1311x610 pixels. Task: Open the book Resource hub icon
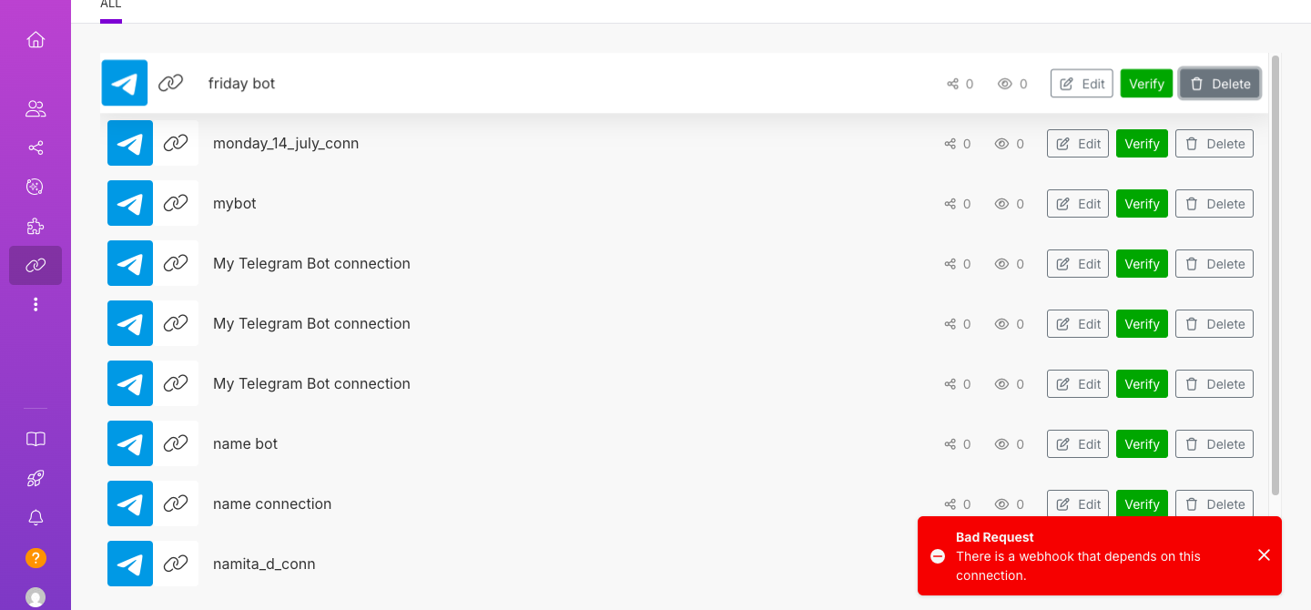tap(36, 440)
